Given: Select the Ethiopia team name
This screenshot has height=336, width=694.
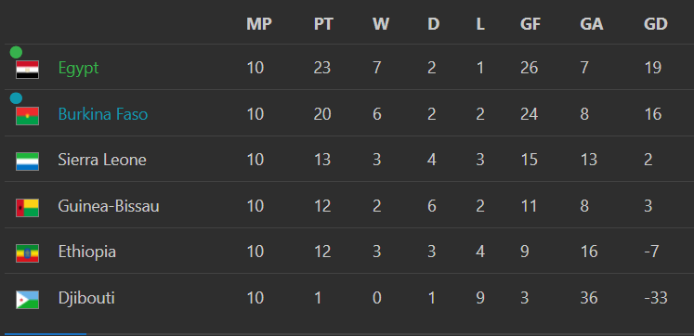Looking at the screenshot, I should 86,252.
